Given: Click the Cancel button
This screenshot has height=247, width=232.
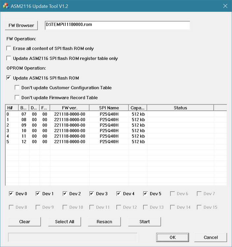Looking at the screenshot, I should point(211,237).
